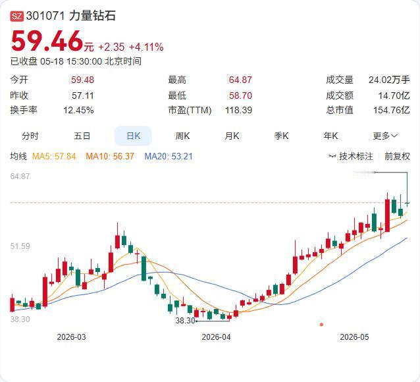Click the orange dot event marker below the chart

(x=321, y=325)
